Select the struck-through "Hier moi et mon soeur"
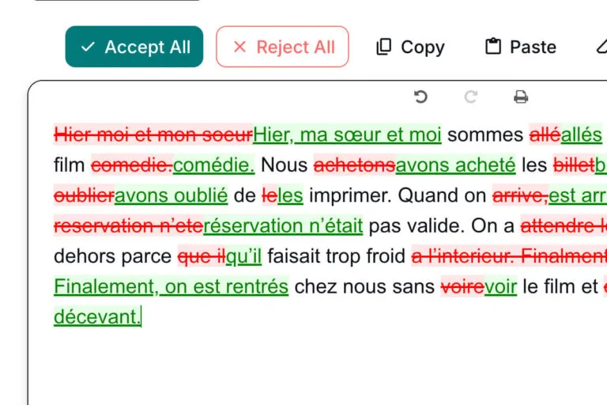This screenshot has height=405, width=607. pyautogui.click(x=153, y=135)
